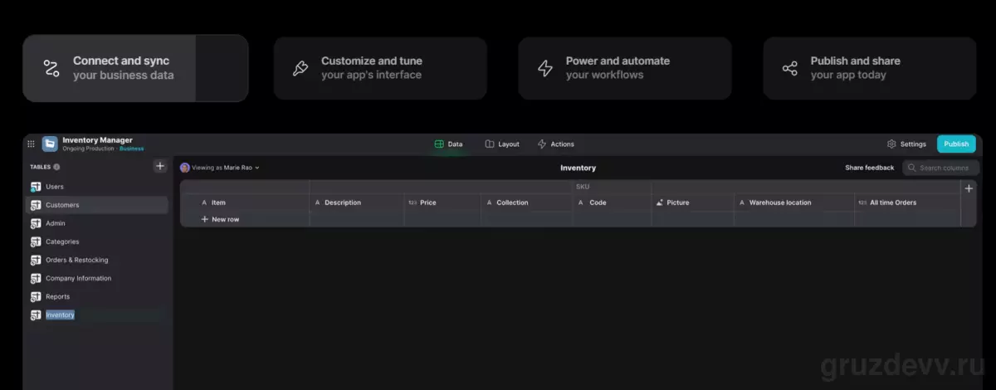Click the Users table icon
Screen dimensions: 996x390
(x=36, y=187)
